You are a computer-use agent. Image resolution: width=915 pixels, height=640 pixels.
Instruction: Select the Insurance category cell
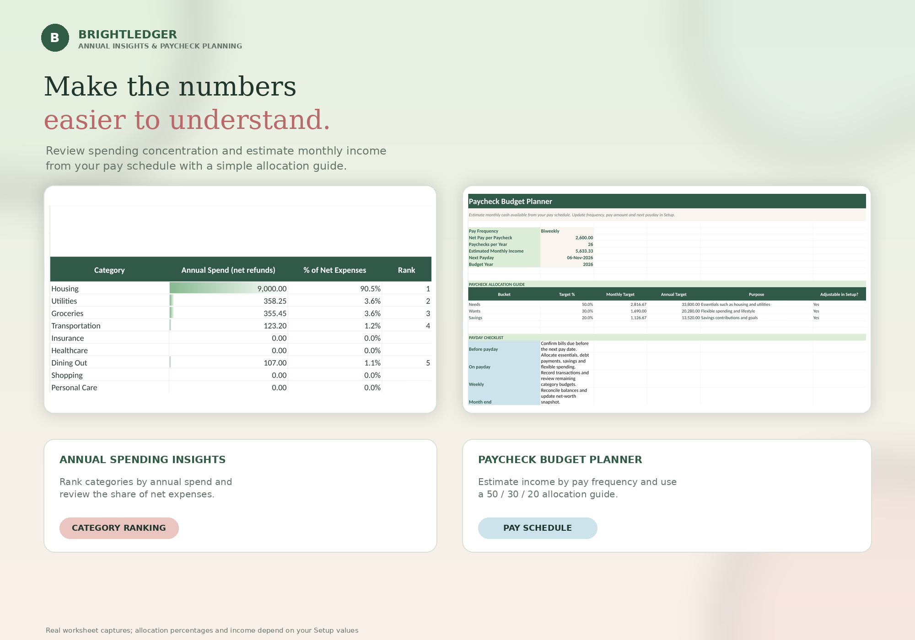click(x=110, y=338)
